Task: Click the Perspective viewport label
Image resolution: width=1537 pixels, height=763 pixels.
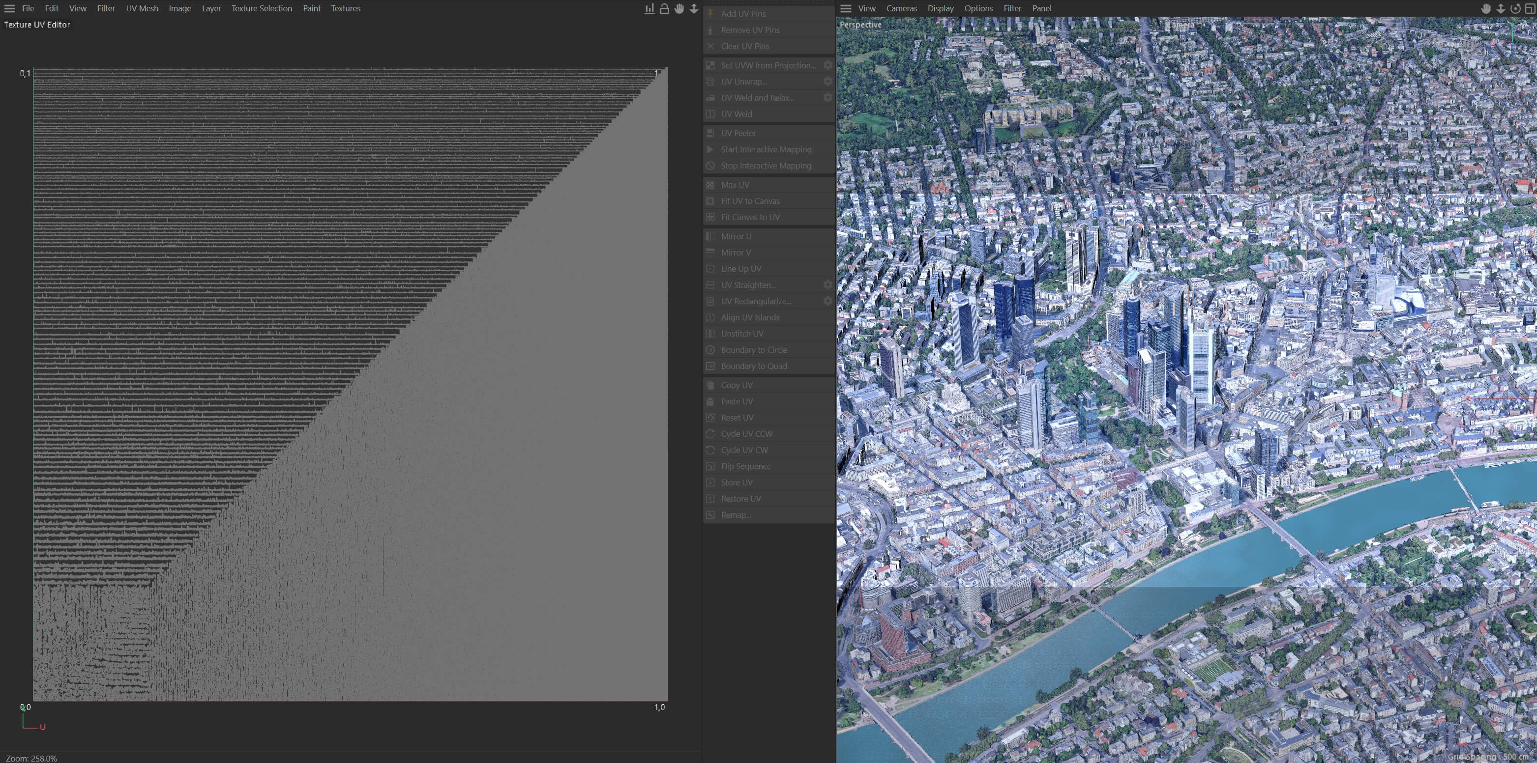Action: tap(860, 25)
